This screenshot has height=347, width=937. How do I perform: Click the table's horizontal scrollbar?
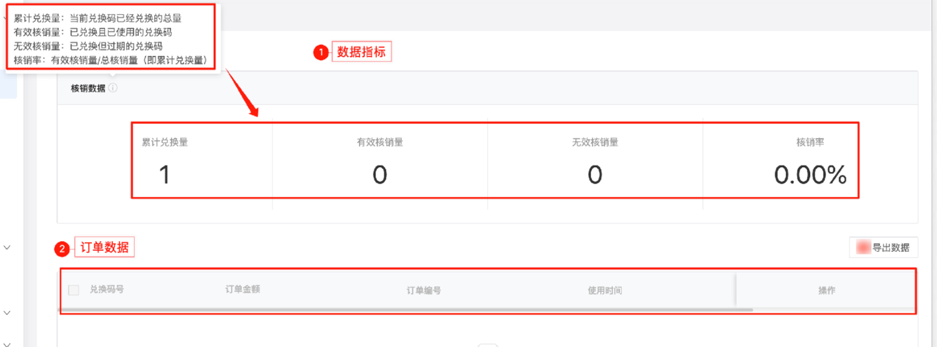point(406,310)
